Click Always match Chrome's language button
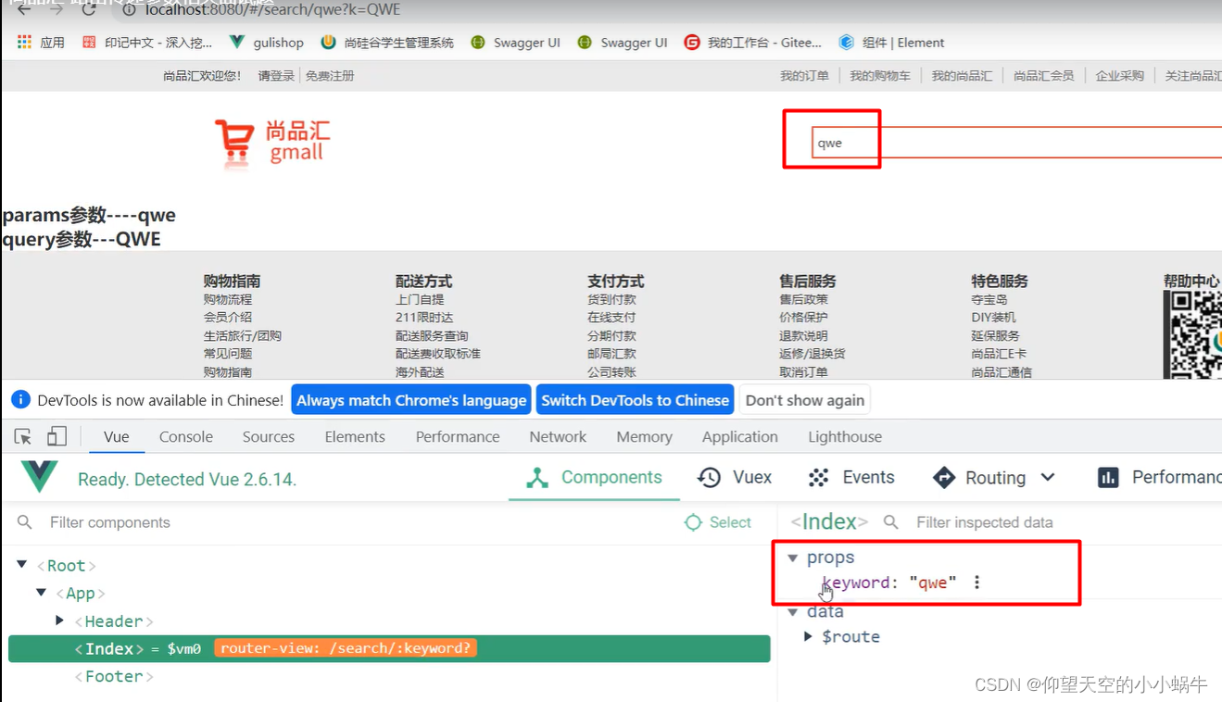Image resolution: width=1222 pixels, height=702 pixels. click(x=411, y=400)
